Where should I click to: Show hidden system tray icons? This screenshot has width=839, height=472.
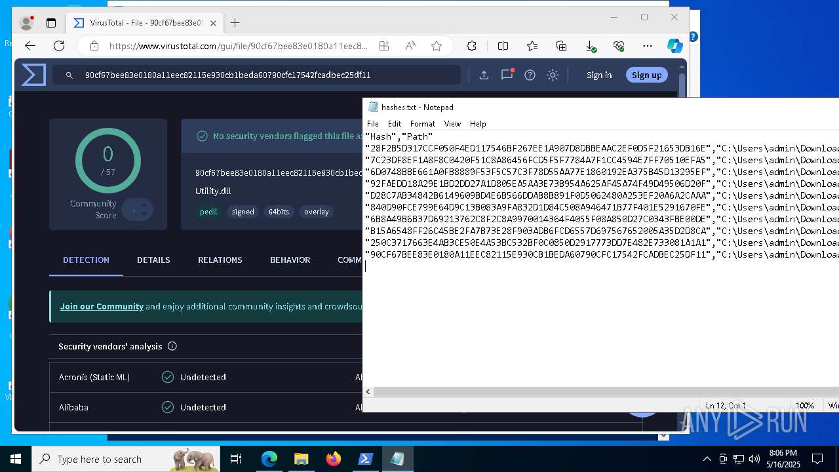707,459
